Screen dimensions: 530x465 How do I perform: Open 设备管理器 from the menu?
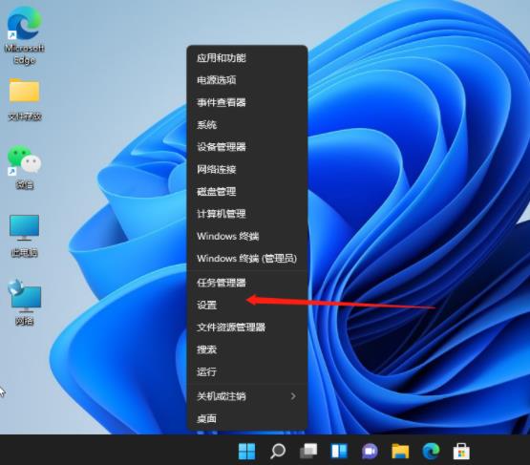pyautogui.click(x=247, y=147)
